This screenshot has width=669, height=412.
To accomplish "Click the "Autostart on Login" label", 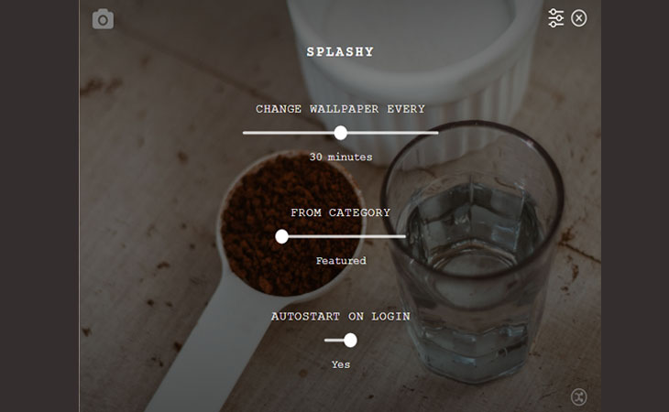I will tap(341, 316).
